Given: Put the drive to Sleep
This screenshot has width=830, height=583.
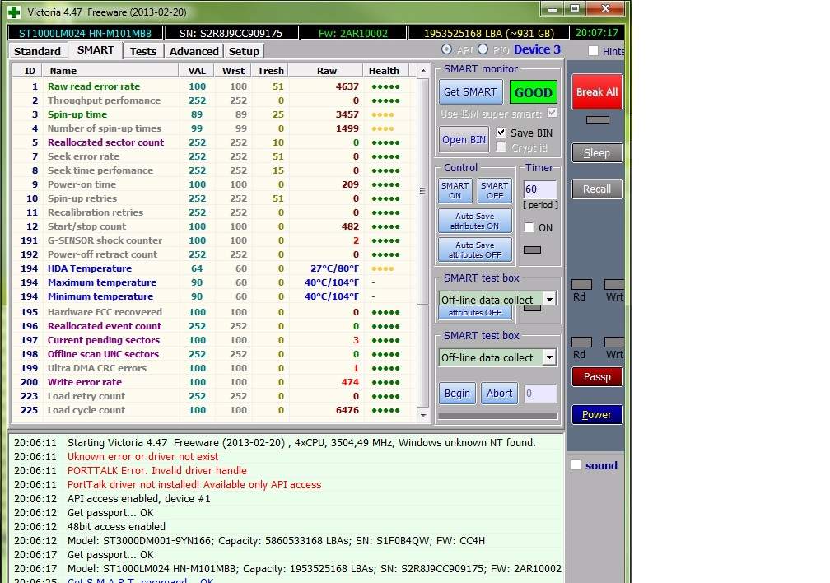Looking at the screenshot, I should [x=597, y=153].
